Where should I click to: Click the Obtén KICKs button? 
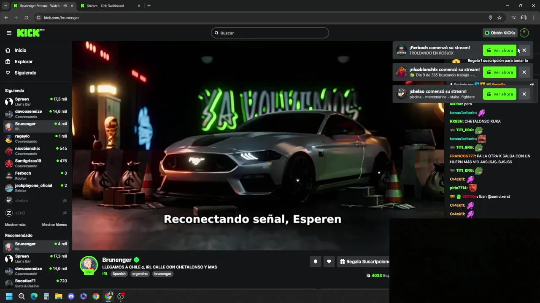coord(500,33)
